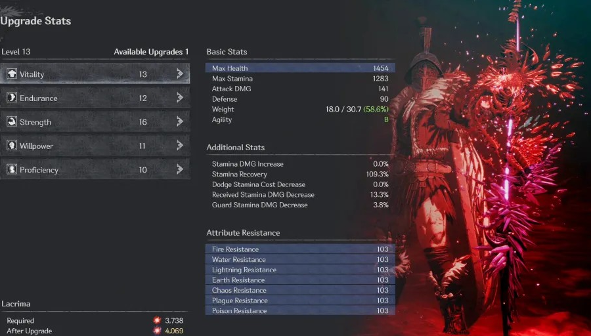Click the Dodge Stamina Cost Decrease row
Viewport: 591px width, 336px height.
300,184
